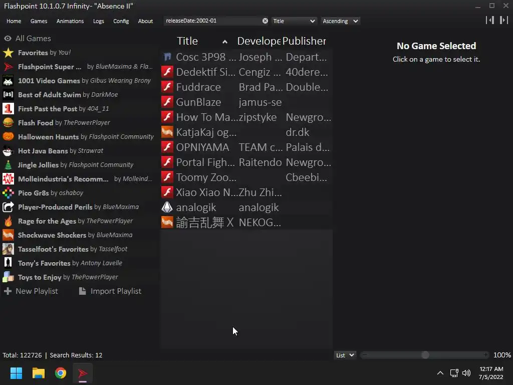Click the Halloween Haunts pumpkin icon
The width and height of the screenshot is (513, 385).
[x=8, y=137]
